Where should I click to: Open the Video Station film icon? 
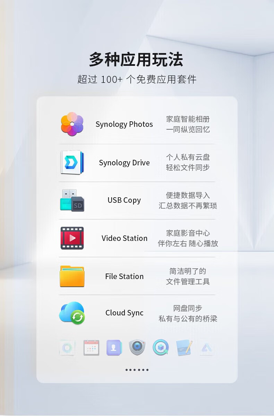[72, 238]
